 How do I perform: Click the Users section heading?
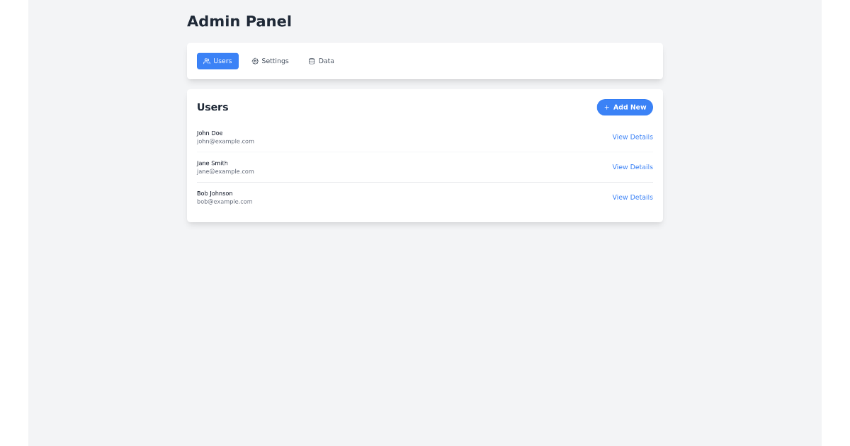pyautogui.click(x=212, y=107)
